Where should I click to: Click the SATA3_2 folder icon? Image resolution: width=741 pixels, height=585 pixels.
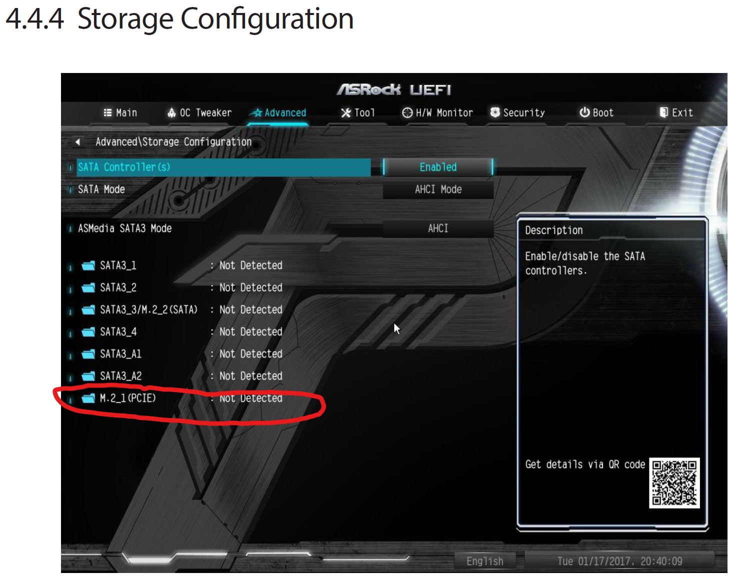coord(88,287)
